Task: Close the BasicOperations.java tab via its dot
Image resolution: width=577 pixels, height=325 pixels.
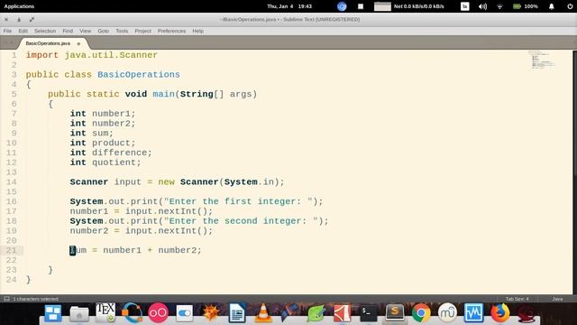Action: [78, 44]
